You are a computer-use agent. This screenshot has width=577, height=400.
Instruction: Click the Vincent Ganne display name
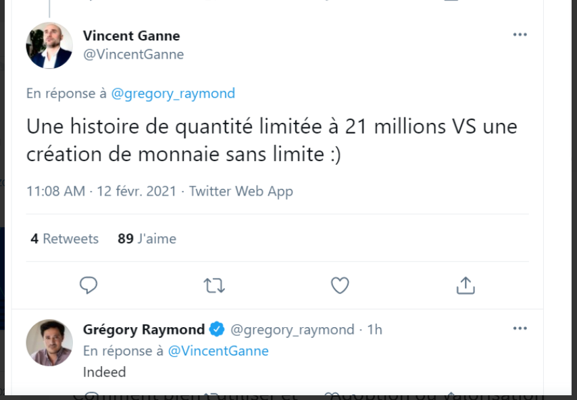tap(131, 36)
